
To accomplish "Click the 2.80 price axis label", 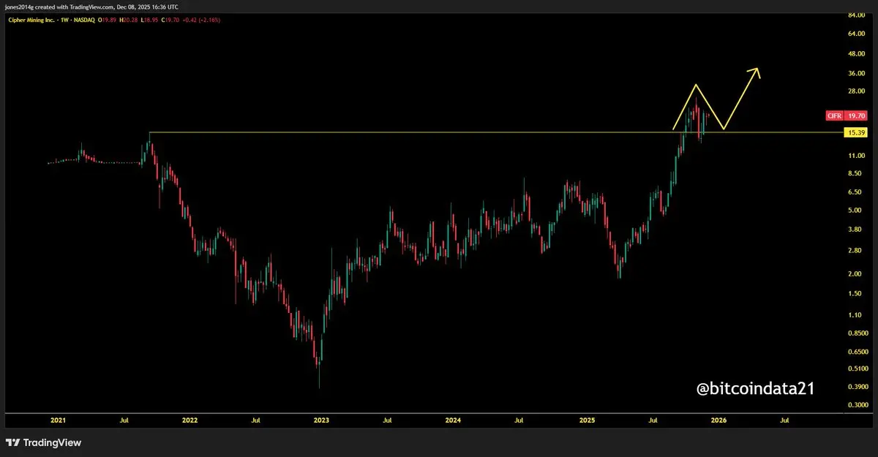I will coord(856,251).
